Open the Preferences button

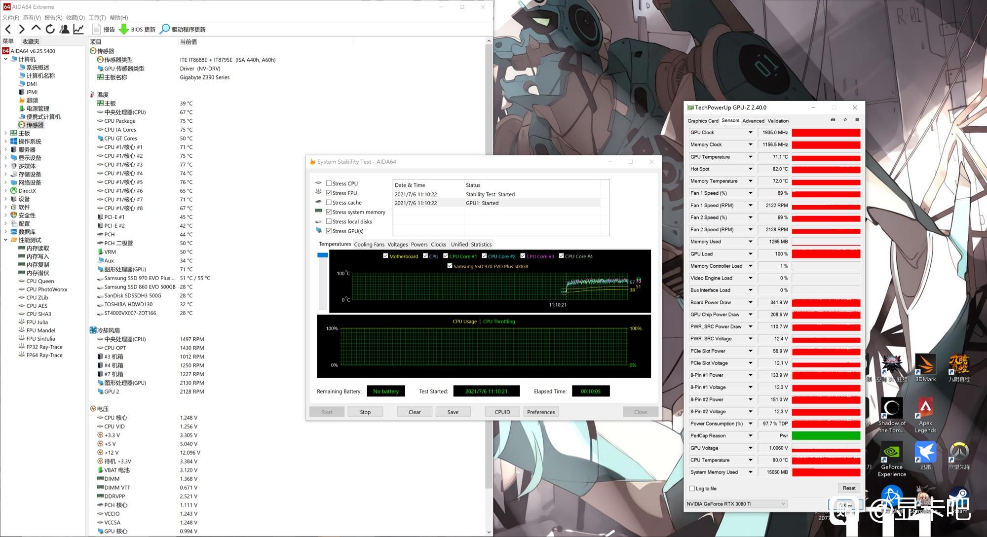[x=541, y=412]
